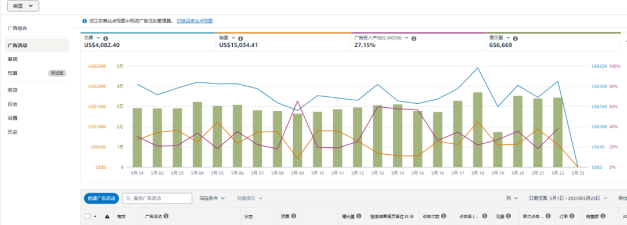Open the 美国 country dropdown
The image size is (627, 225).
coord(23,6)
